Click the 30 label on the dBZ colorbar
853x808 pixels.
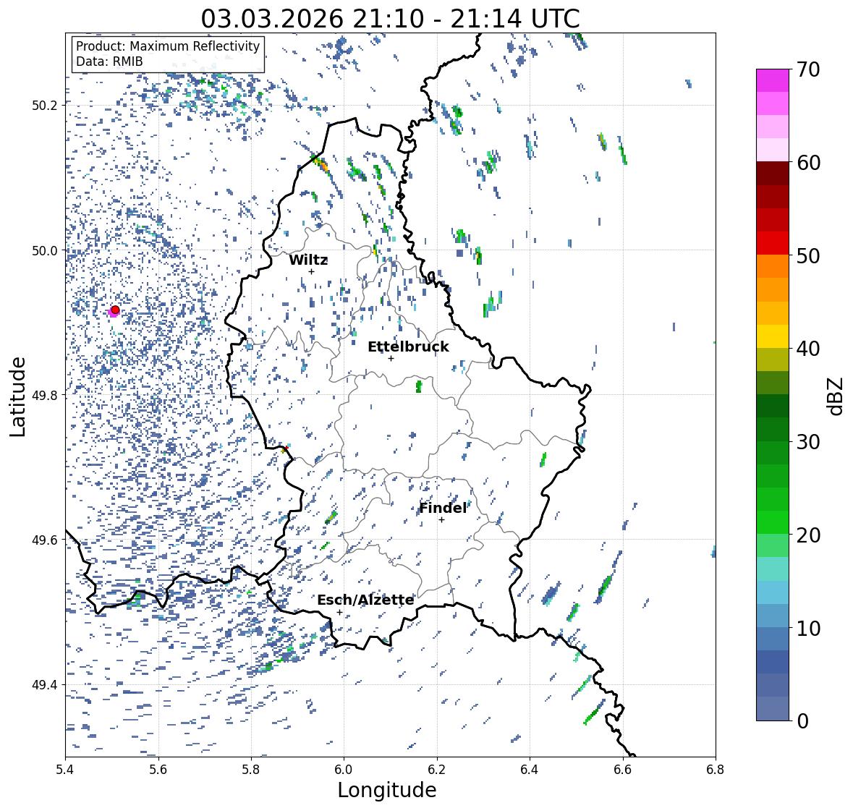(x=808, y=442)
